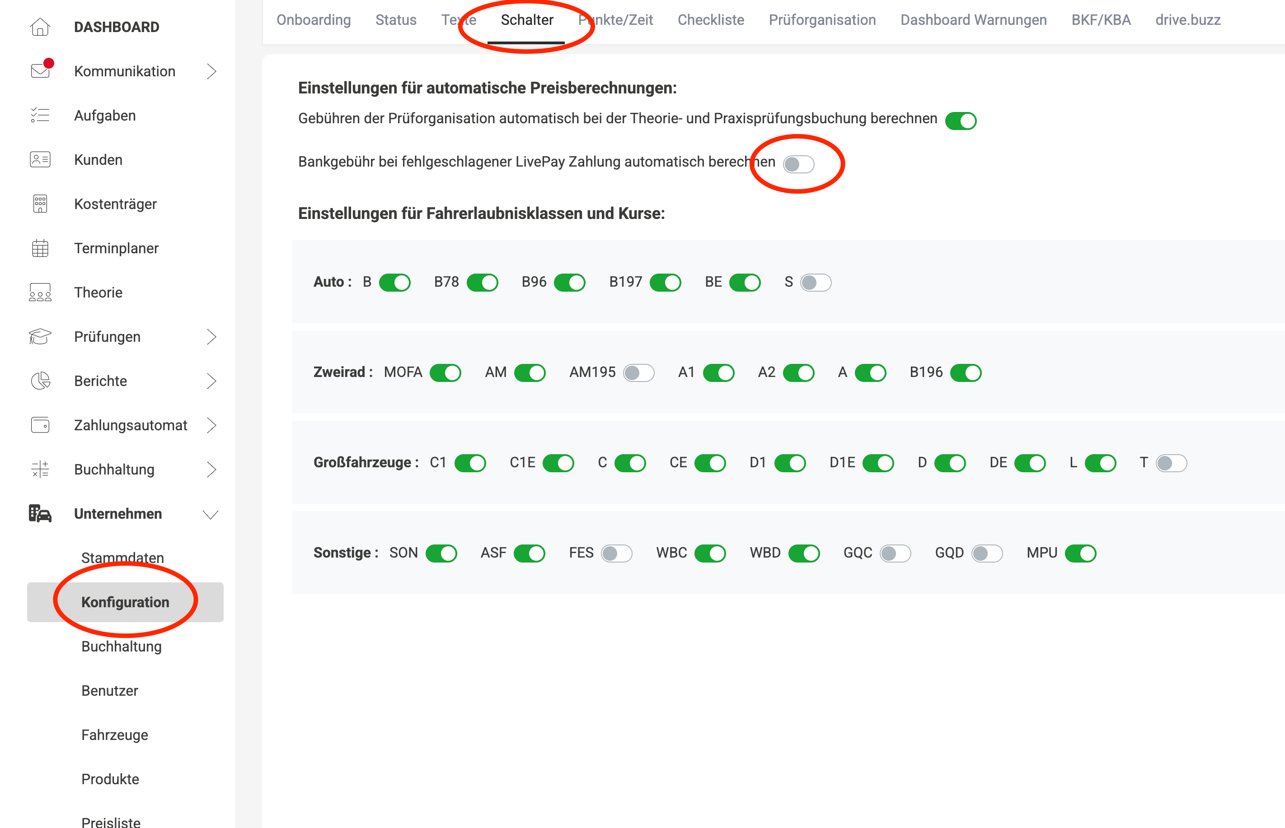Select the Konfiguration sidebar entry

tap(125, 602)
